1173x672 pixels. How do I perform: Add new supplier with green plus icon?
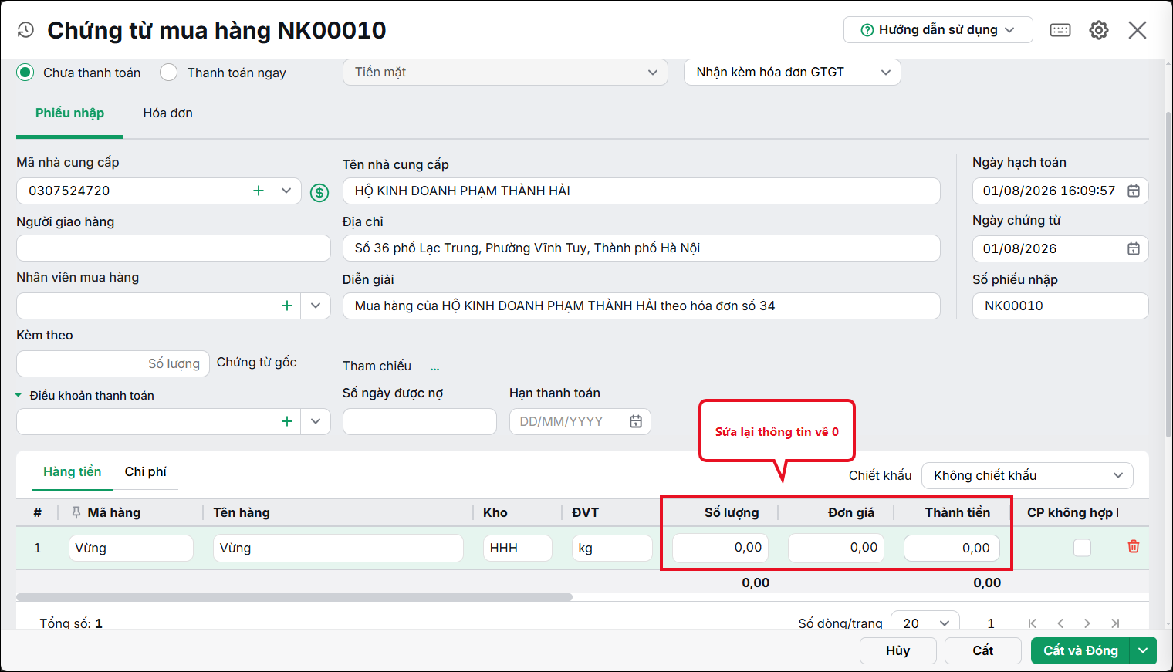point(259,191)
